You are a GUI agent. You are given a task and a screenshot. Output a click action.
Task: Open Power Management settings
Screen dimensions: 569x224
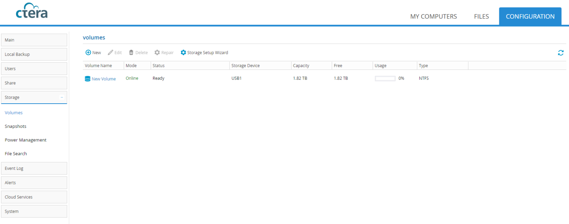pyautogui.click(x=26, y=140)
